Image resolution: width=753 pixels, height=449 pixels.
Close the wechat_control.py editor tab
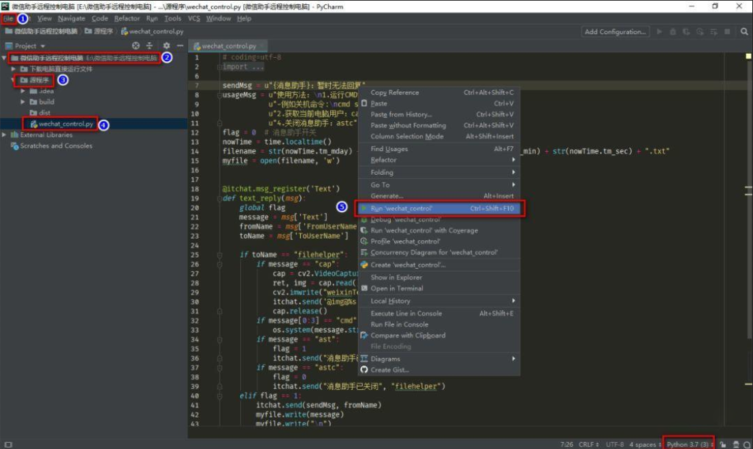point(262,46)
